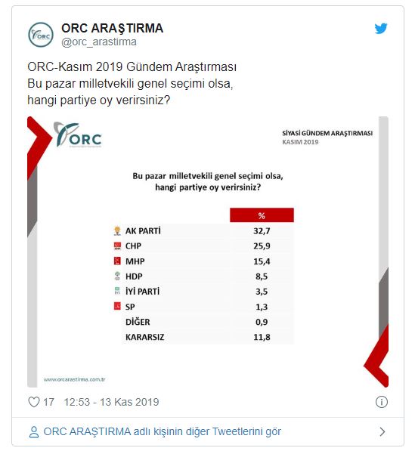
Task: Click the İYİ PARTİ logo
Action: point(117,291)
